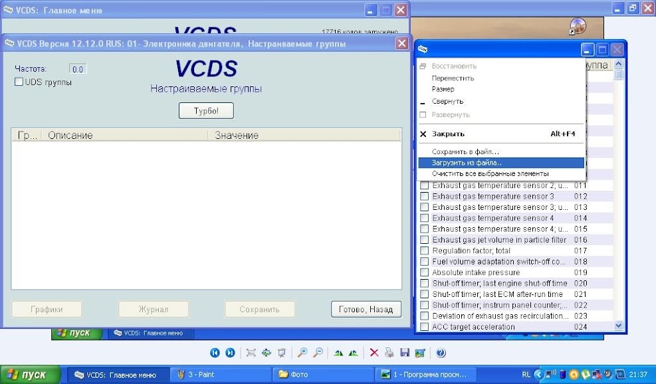Click the wireless network tray icon
This screenshot has width=656, height=384.
click(x=552, y=375)
